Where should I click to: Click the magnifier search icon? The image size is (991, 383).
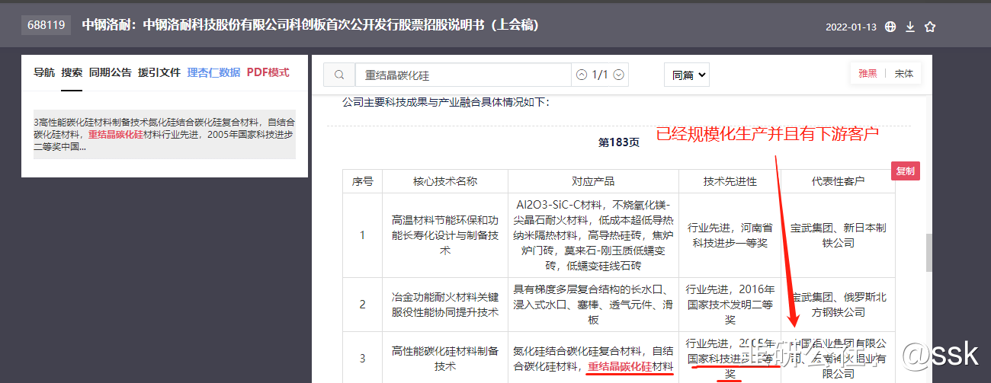coord(339,75)
